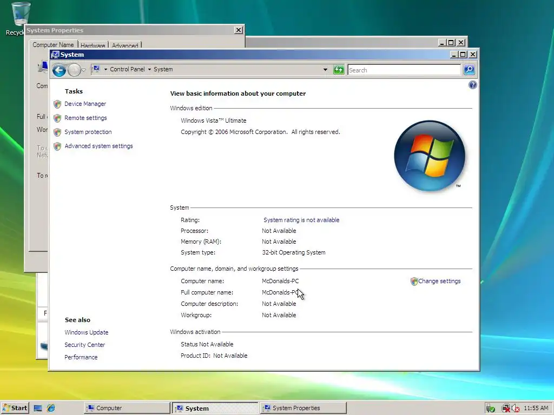
Task: Click the 11:55 AM clock
Action: pos(536,408)
